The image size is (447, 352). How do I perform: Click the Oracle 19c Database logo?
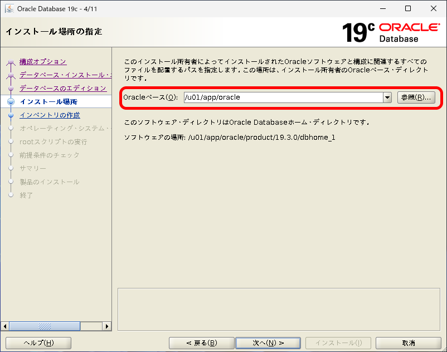pyautogui.click(x=391, y=32)
